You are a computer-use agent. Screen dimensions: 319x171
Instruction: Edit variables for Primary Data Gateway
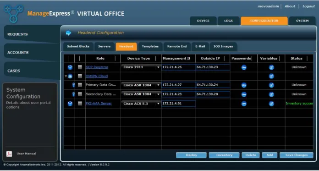click(x=271, y=85)
